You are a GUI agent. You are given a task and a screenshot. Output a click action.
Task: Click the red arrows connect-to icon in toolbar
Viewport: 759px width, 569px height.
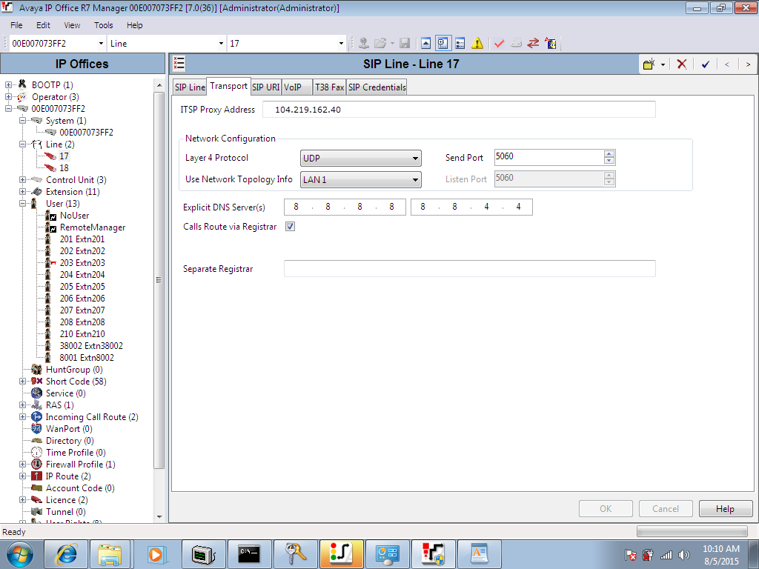(x=533, y=44)
